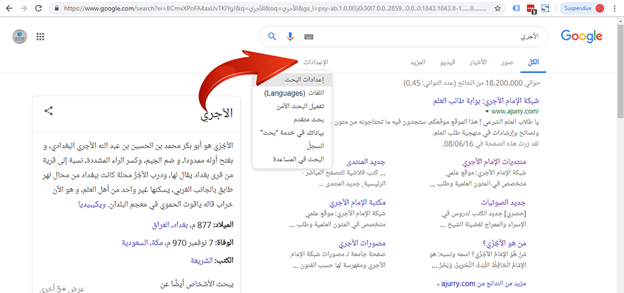Click the Google logo
This screenshot has width=624, height=293.
pos(582,36)
